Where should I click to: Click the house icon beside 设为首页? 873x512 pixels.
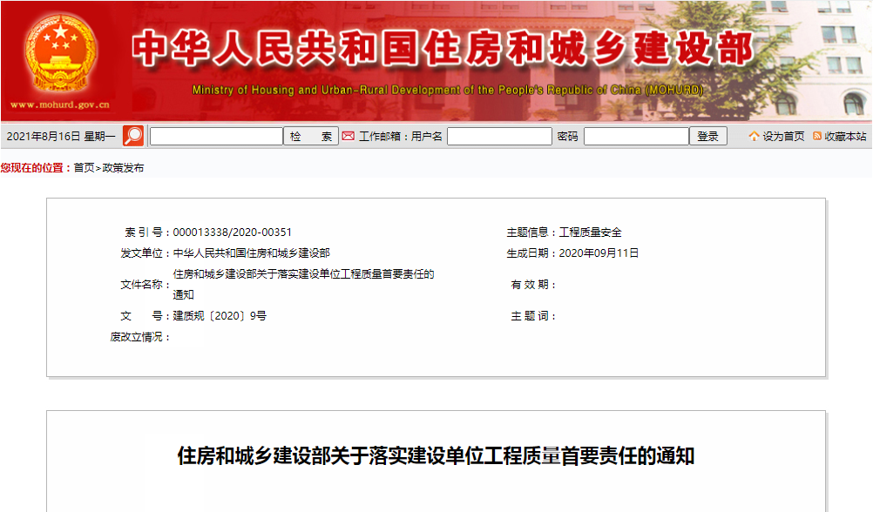(754, 137)
